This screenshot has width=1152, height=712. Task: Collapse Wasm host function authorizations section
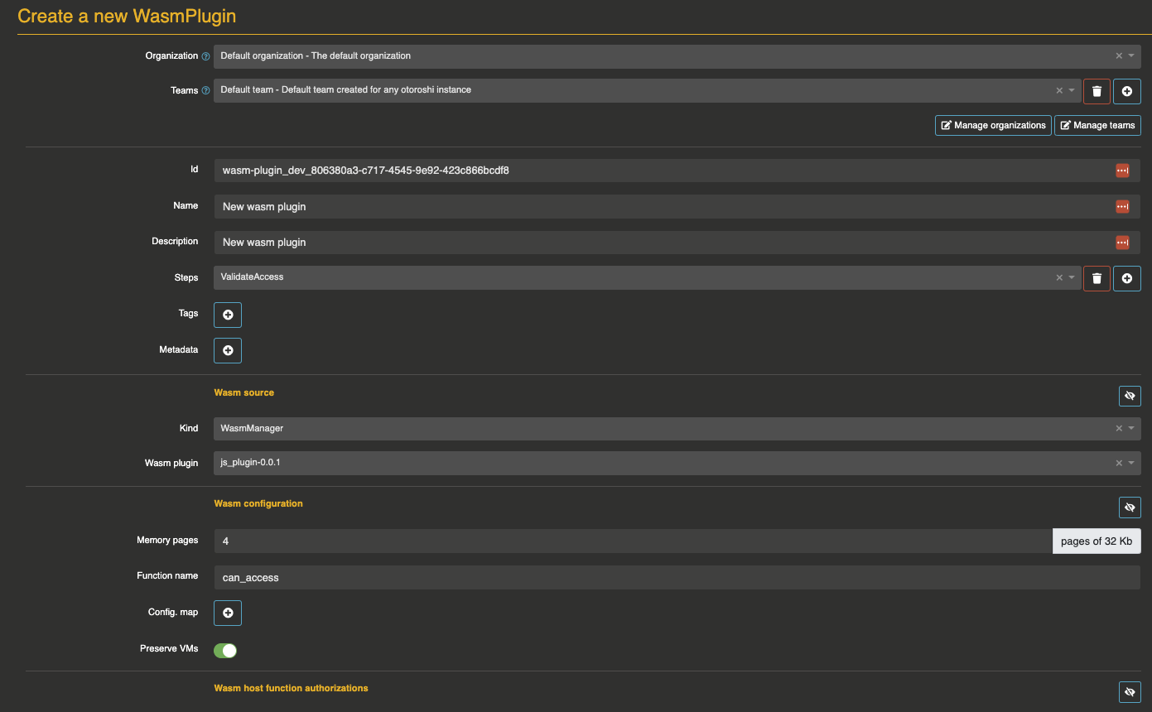(1130, 691)
